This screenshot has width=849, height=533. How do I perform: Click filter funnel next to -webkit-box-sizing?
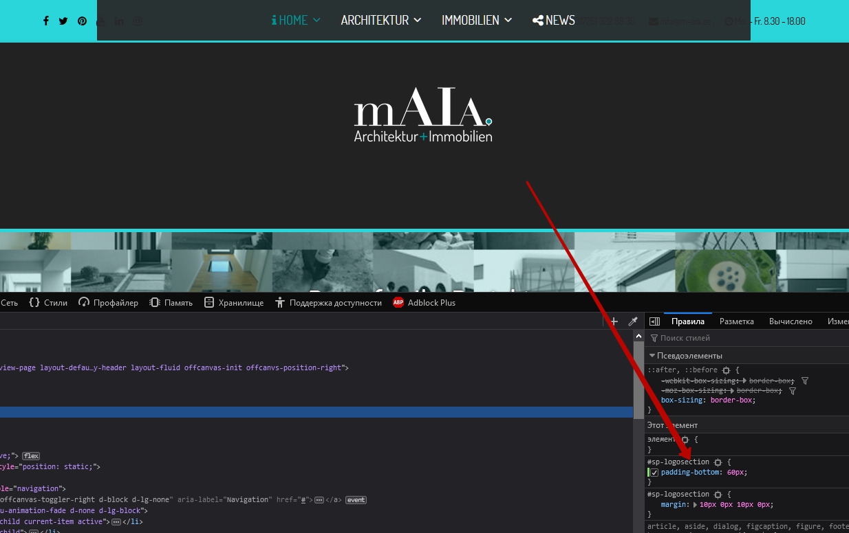click(805, 381)
